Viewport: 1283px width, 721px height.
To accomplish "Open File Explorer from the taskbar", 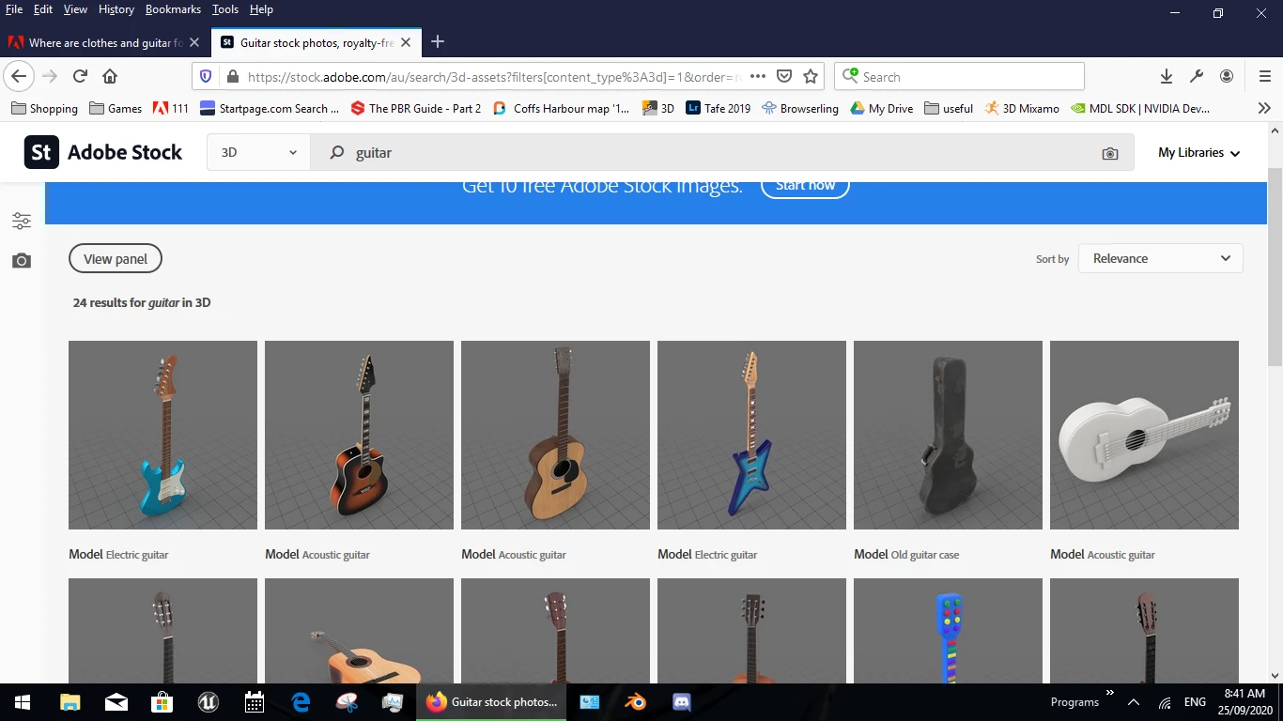I will tap(70, 701).
